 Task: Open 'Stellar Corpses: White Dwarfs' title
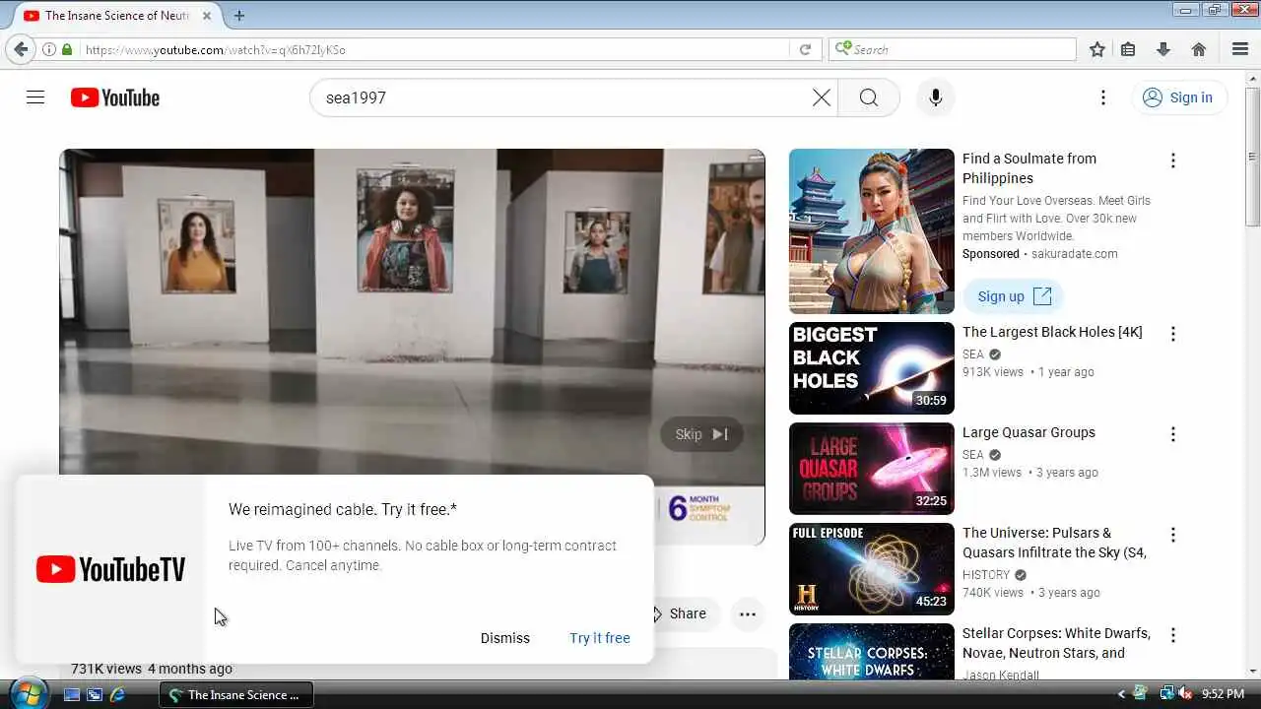tap(1056, 643)
